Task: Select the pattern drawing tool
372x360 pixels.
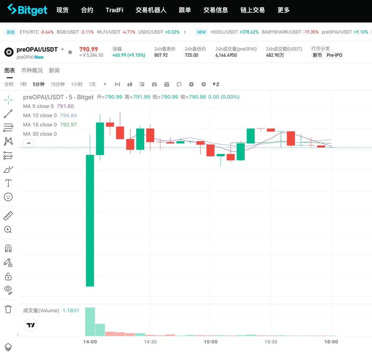Action: pos(8,141)
